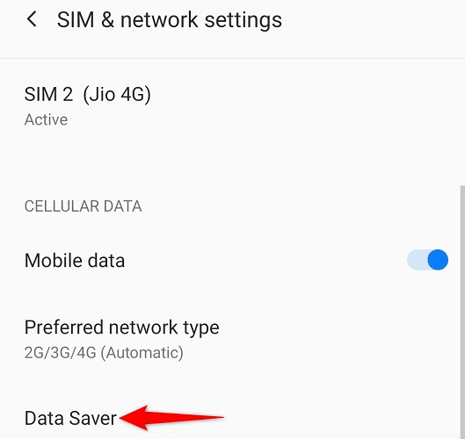Tap the Mobile data row label
The width and height of the screenshot is (465, 439).
coord(75,261)
